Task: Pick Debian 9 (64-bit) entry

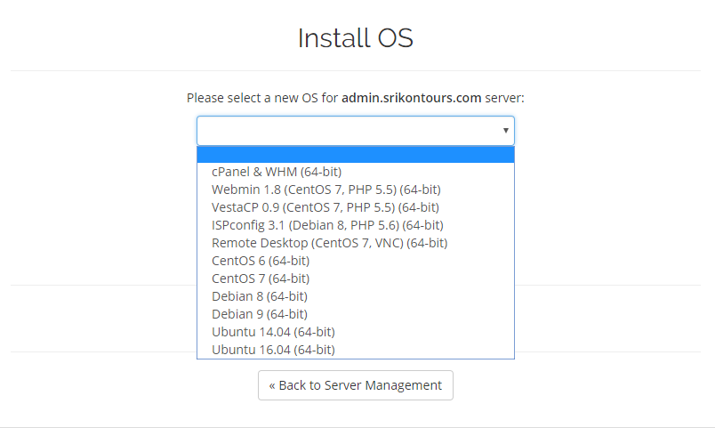Action: click(260, 314)
